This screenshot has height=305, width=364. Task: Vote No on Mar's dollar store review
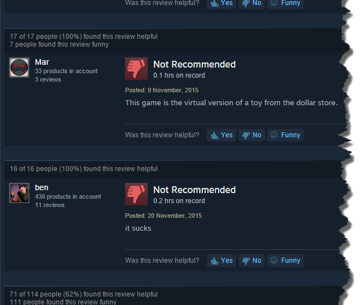pyautogui.click(x=251, y=135)
